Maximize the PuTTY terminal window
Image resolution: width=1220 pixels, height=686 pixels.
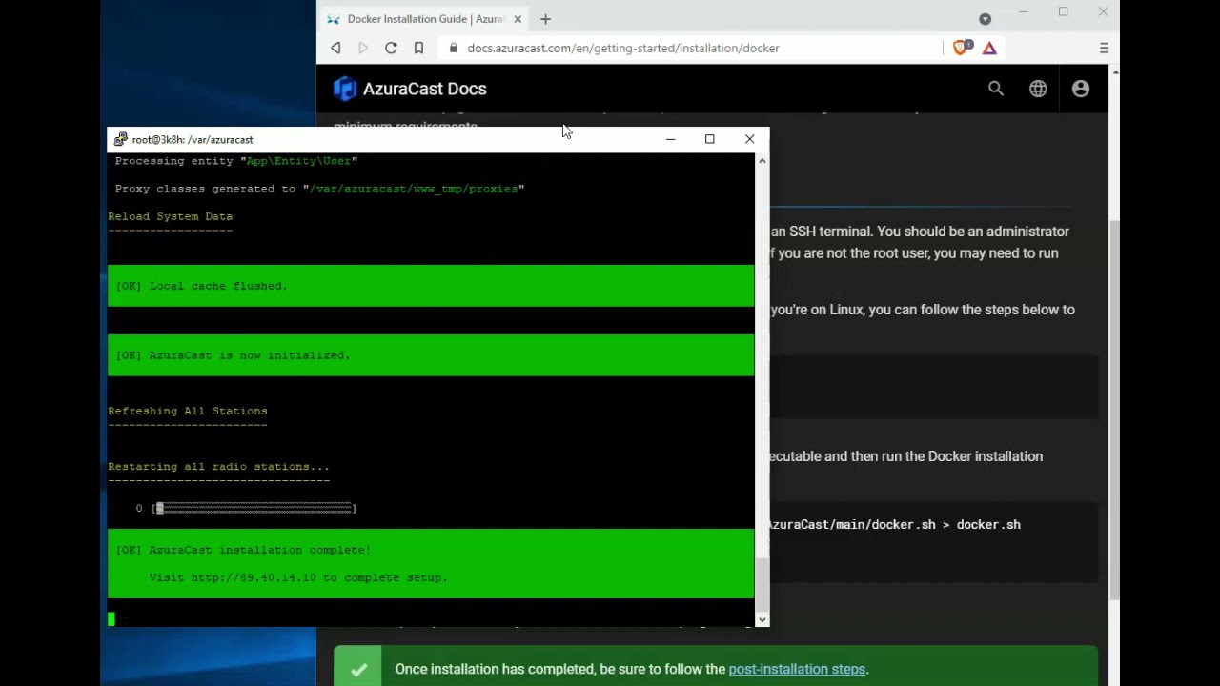[709, 139]
